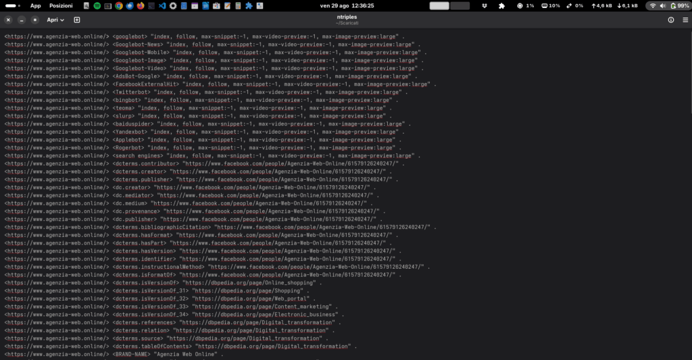Click the Applebot line
Viewport: 692px width, 360px height.
[x=203, y=140]
